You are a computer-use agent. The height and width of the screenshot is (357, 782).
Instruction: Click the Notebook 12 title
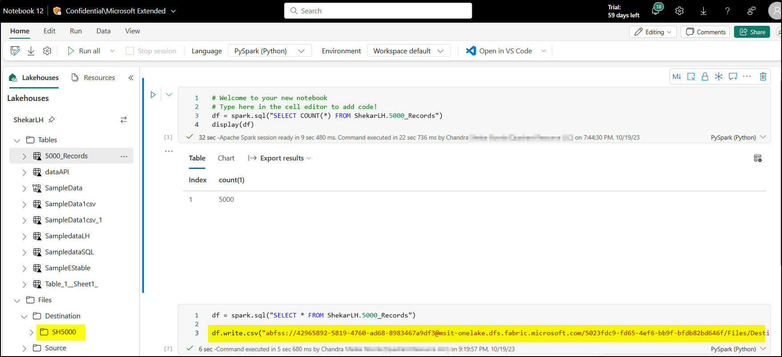24,11
